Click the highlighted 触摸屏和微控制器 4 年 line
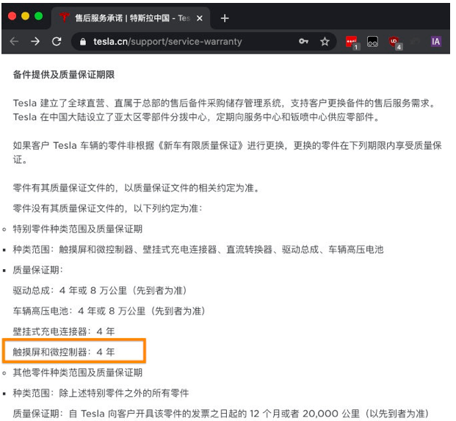 [x=65, y=352]
